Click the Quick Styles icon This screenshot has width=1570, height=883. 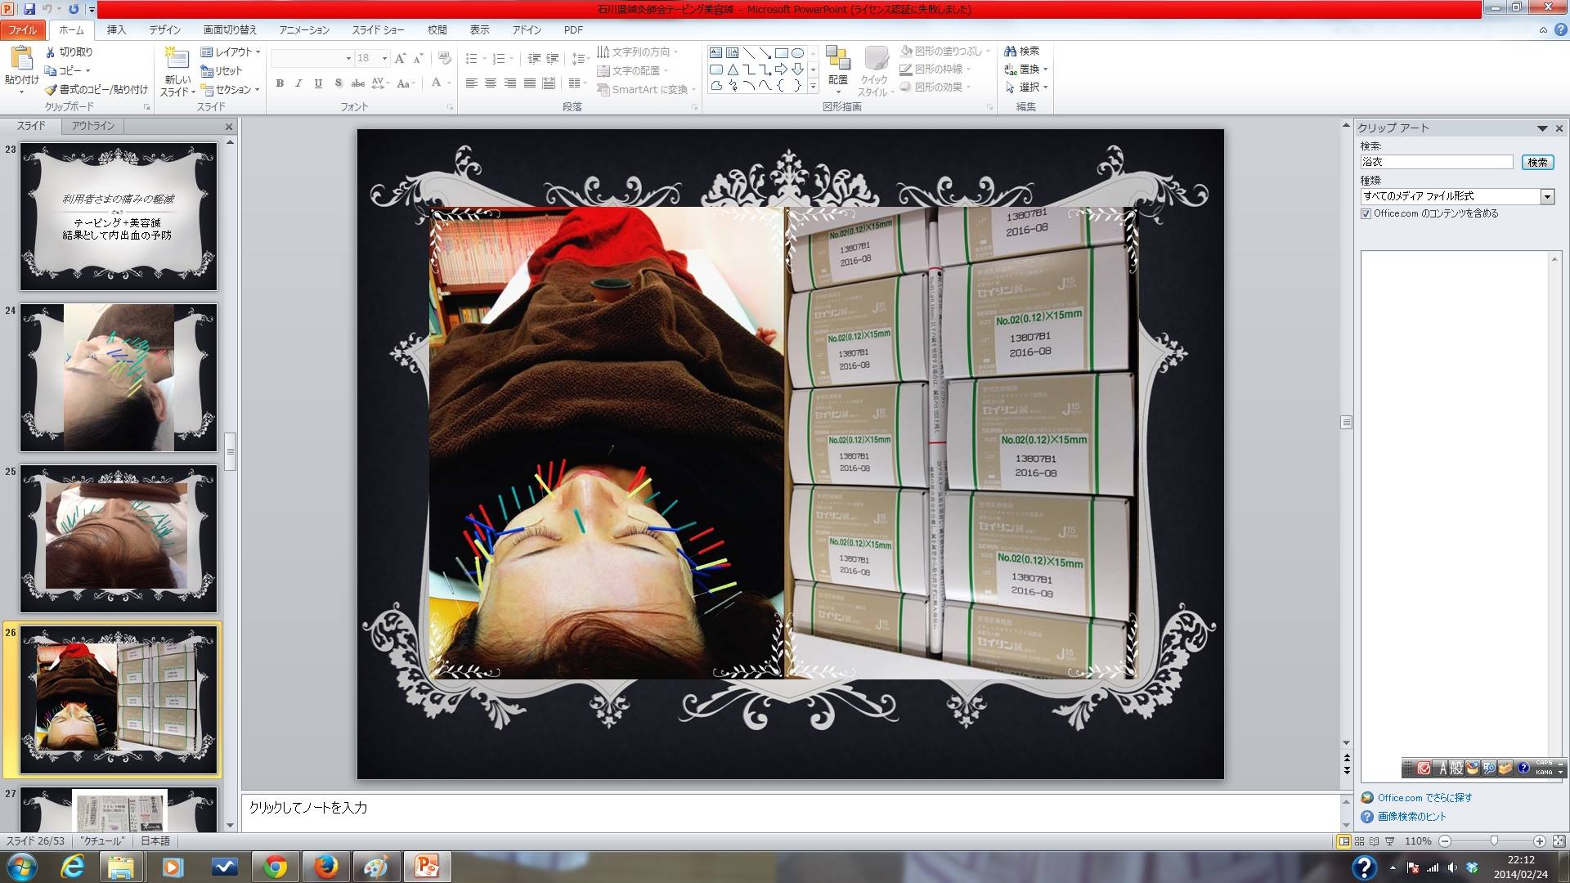click(876, 60)
